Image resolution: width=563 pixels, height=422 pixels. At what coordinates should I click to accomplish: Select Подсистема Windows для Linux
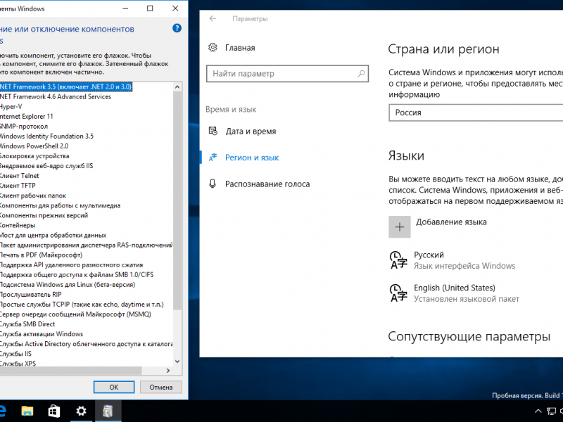[68, 285]
